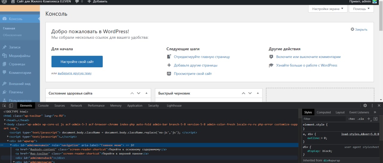Click the Привет, admin account menu
The height and width of the screenshot is (163, 383).
coord(363,1)
